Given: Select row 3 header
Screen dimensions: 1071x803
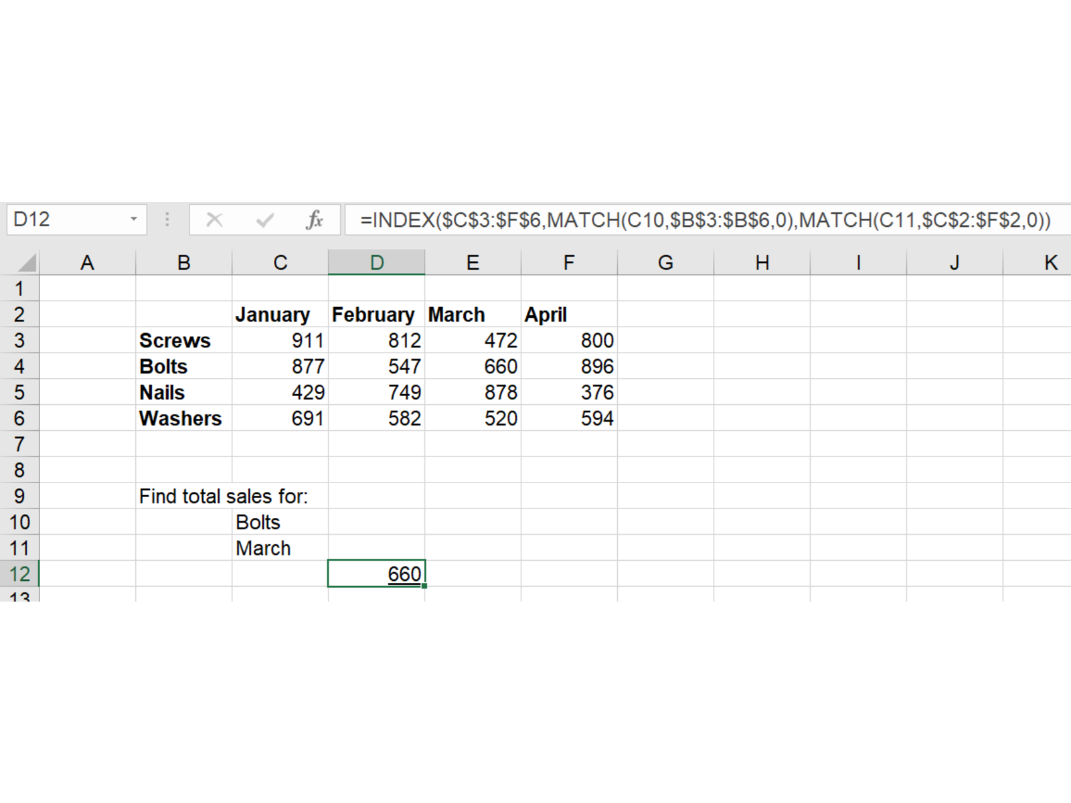Looking at the screenshot, I should pyautogui.click(x=19, y=341).
